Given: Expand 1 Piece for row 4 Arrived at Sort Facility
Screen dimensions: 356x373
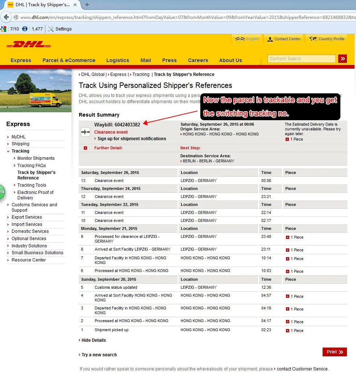Looking at the screenshot, I should (x=287, y=296).
